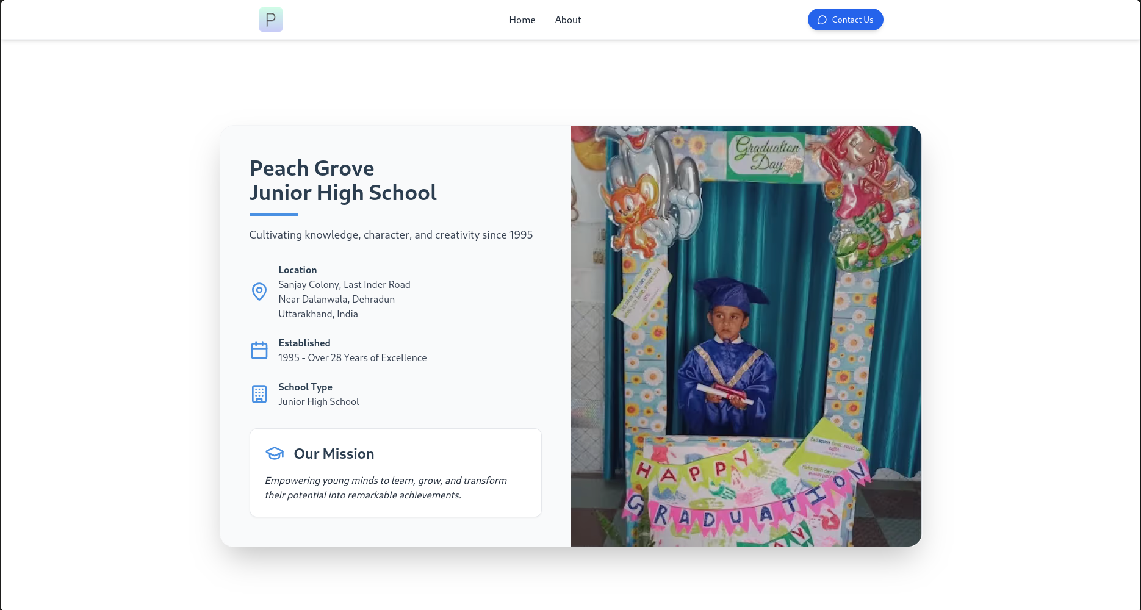The width and height of the screenshot is (1141, 610).
Task: Click the Location label
Action: 298,270
